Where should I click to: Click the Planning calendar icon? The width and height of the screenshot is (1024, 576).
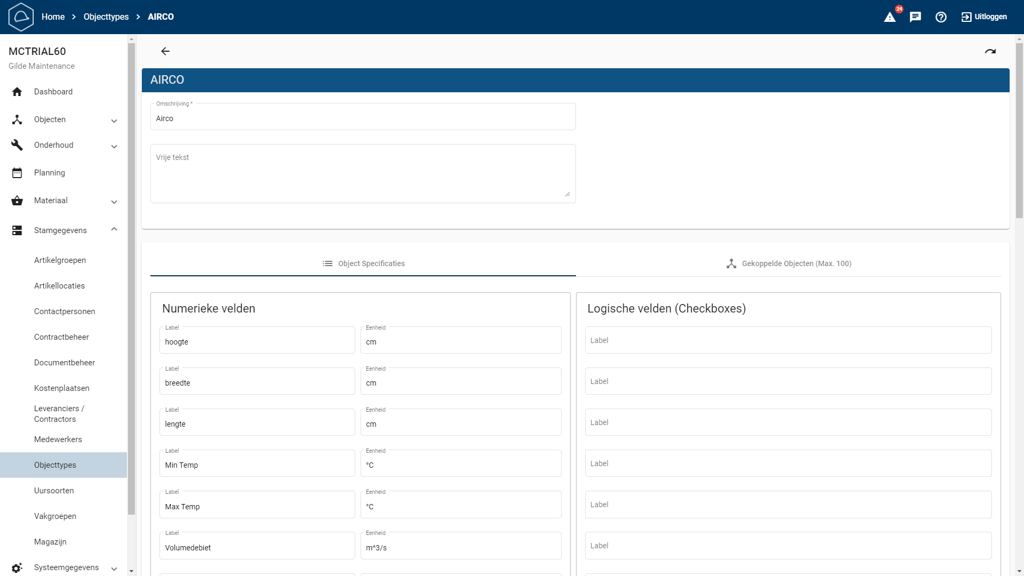tap(17, 173)
